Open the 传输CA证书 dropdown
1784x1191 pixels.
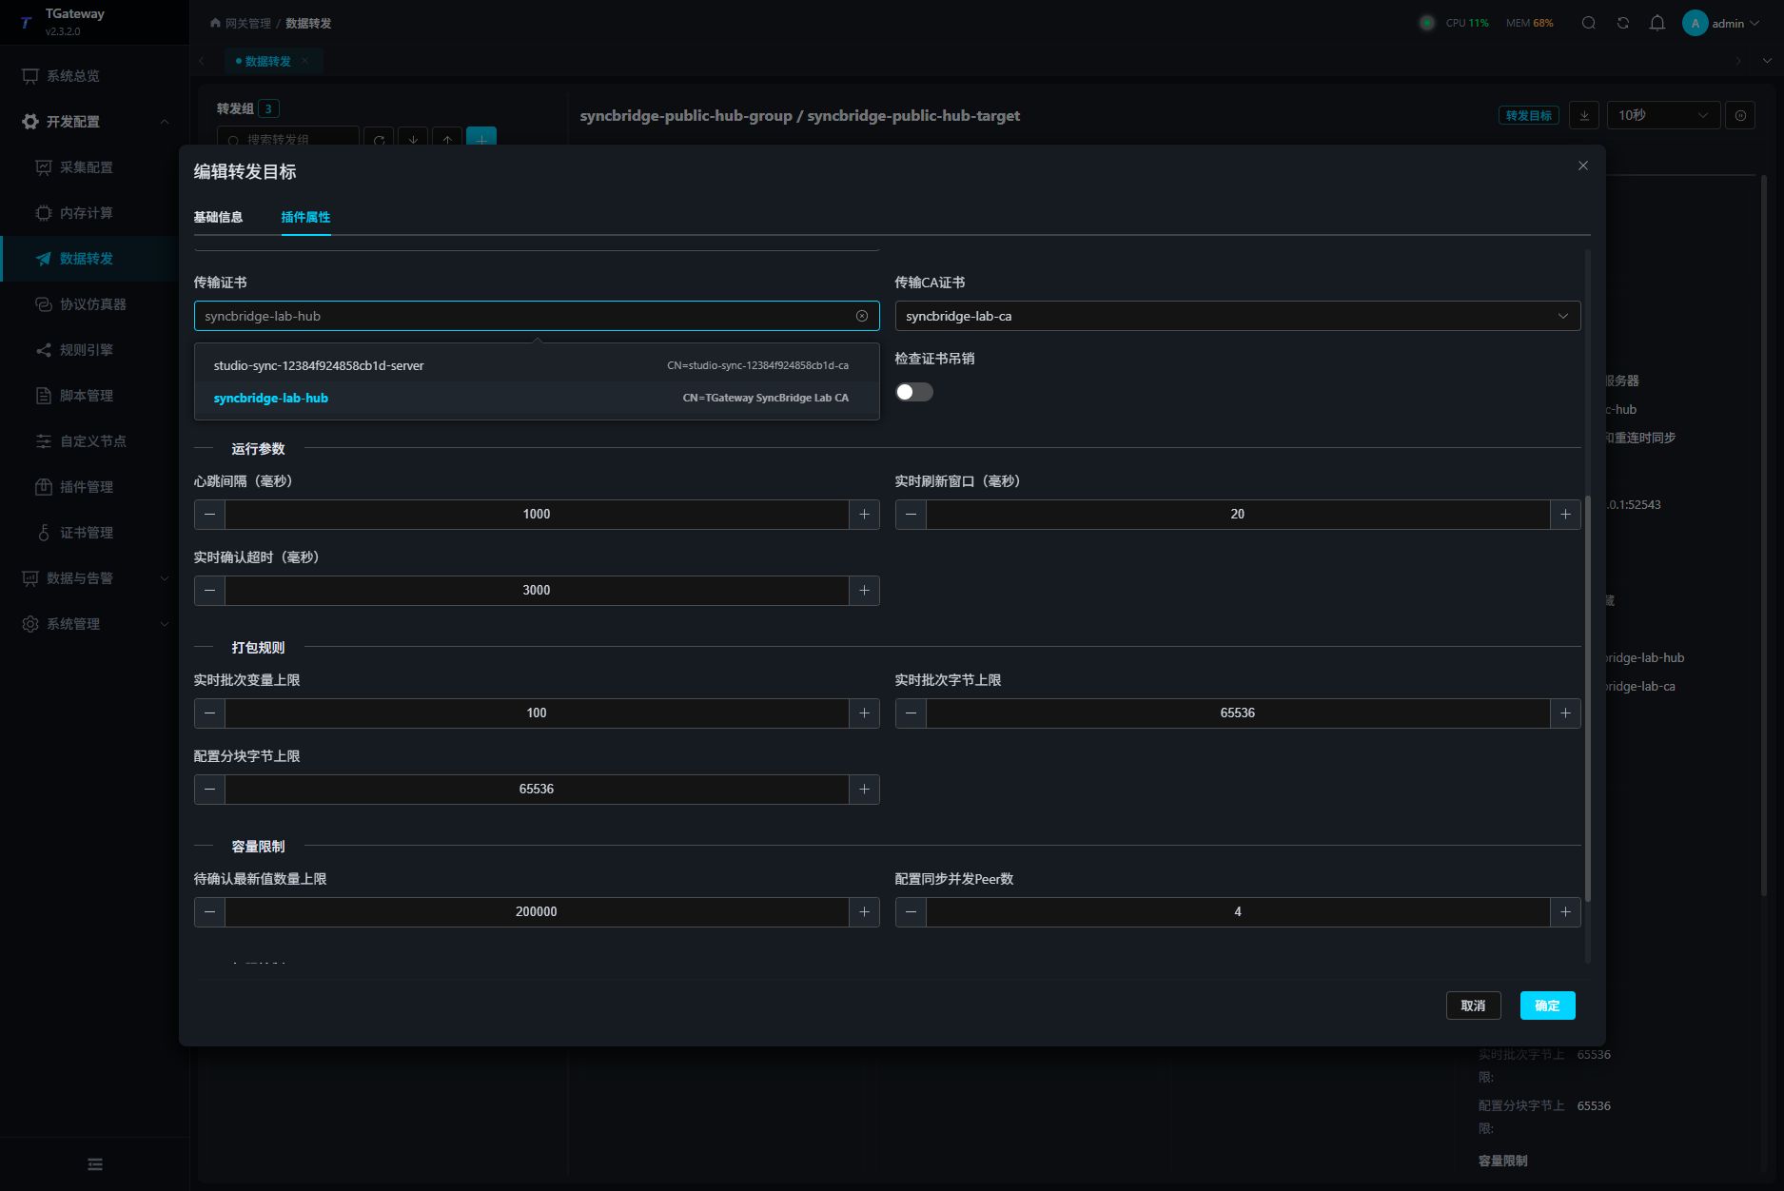pyautogui.click(x=1238, y=316)
